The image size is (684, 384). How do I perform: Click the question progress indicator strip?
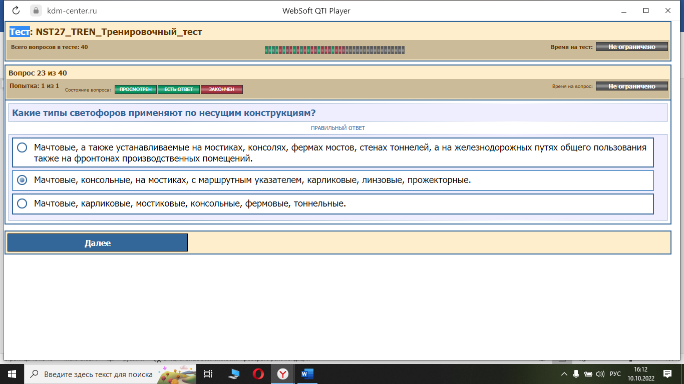coord(334,50)
